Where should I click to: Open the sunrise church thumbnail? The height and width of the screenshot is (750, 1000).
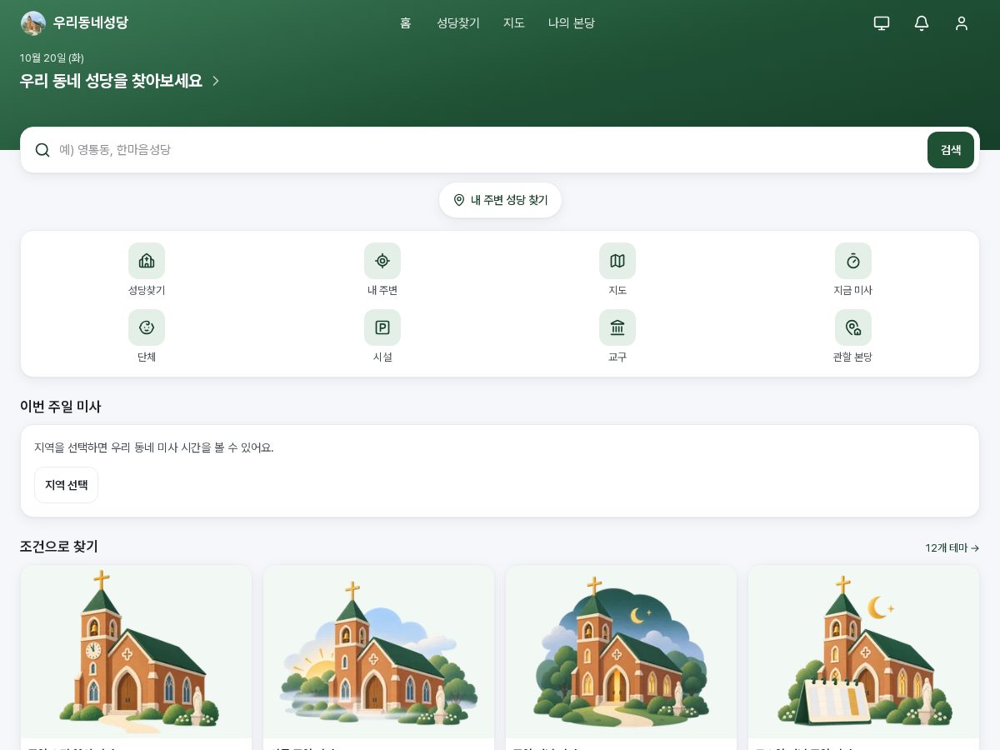click(x=379, y=652)
